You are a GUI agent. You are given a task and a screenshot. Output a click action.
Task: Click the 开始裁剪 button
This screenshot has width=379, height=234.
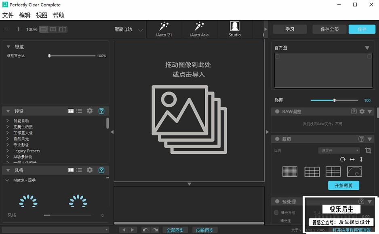(x=343, y=185)
